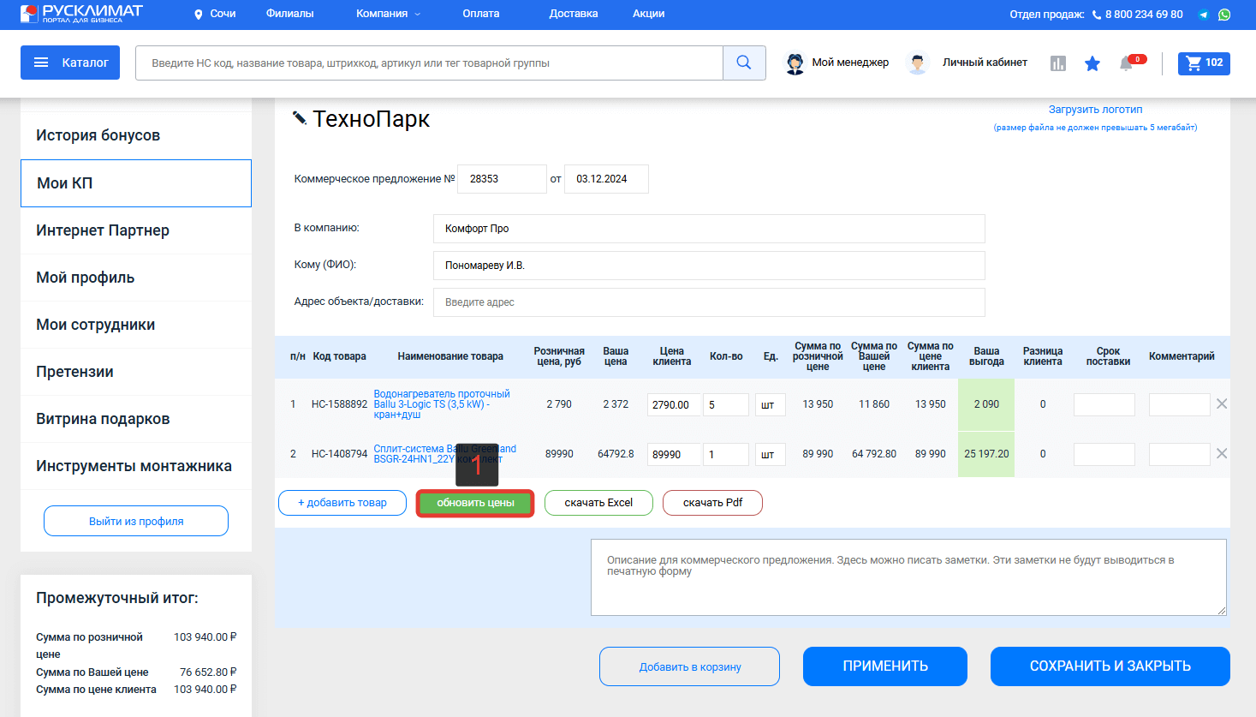Image resolution: width=1256 pixels, height=717 pixels.
Task: Click СОХРАНИТЬ И ЗАКРЫТЬ button
Action: pos(1110,666)
